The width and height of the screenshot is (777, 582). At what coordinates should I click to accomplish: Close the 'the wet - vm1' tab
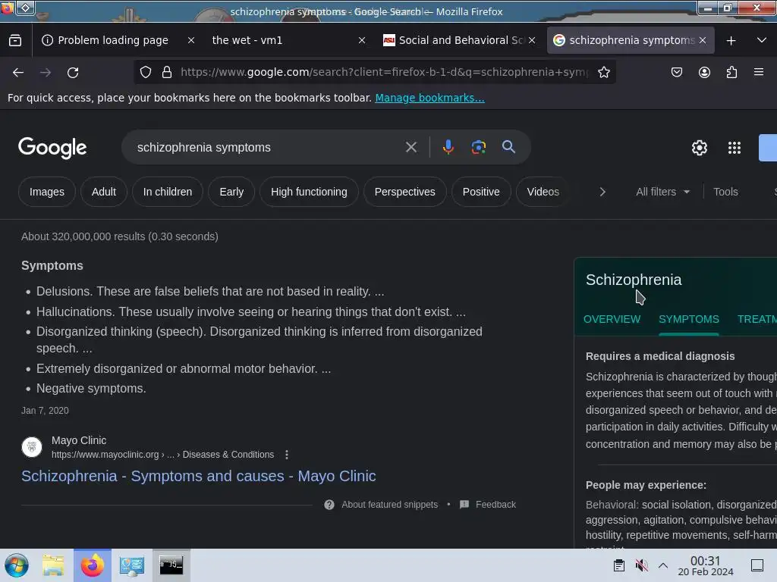coord(362,40)
